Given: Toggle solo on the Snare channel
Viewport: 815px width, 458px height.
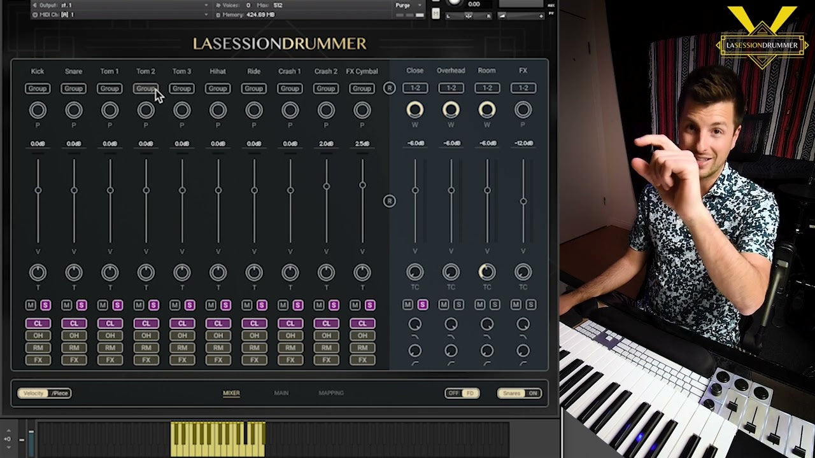Looking at the screenshot, I should pyautogui.click(x=81, y=305).
